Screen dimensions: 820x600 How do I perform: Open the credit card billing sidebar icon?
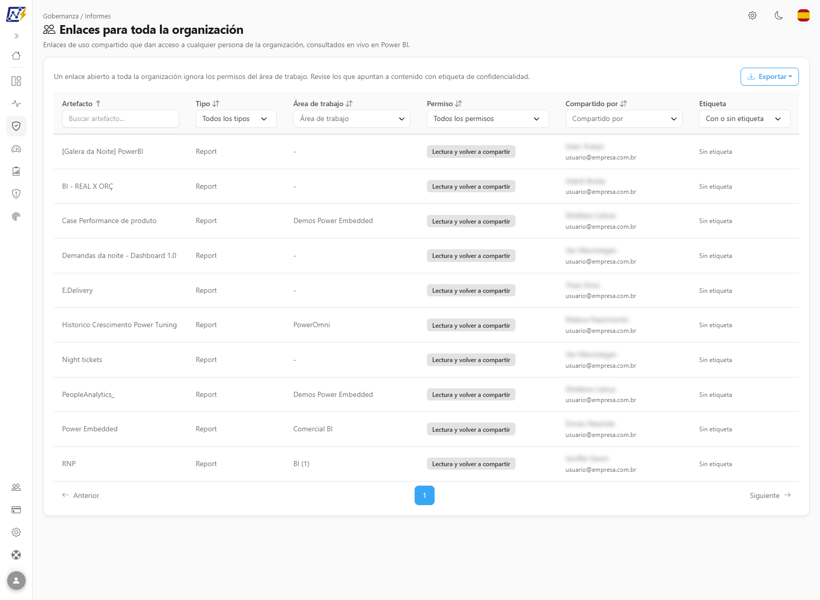[16, 510]
